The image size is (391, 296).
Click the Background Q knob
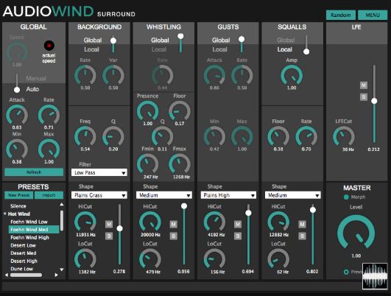click(x=113, y=136)
